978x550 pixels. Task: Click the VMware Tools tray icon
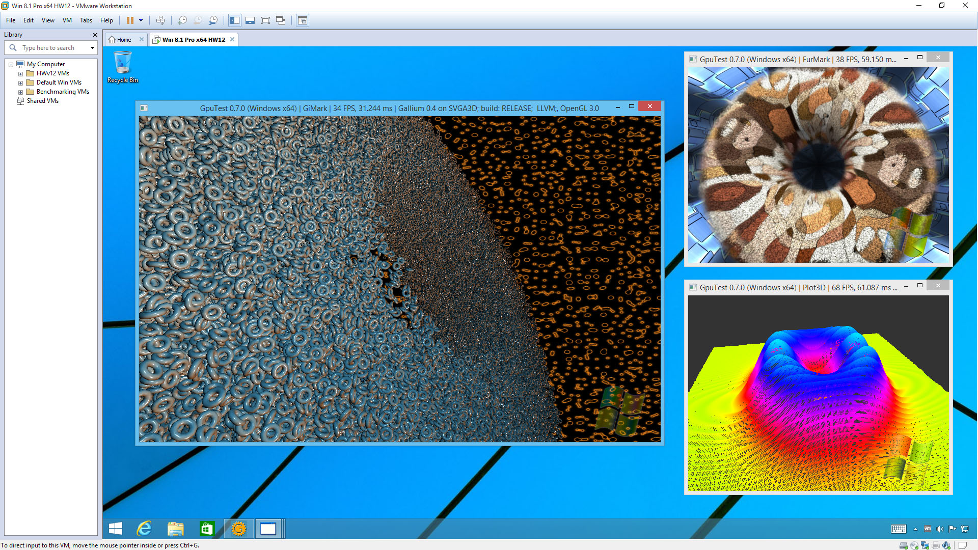point(928,529)
